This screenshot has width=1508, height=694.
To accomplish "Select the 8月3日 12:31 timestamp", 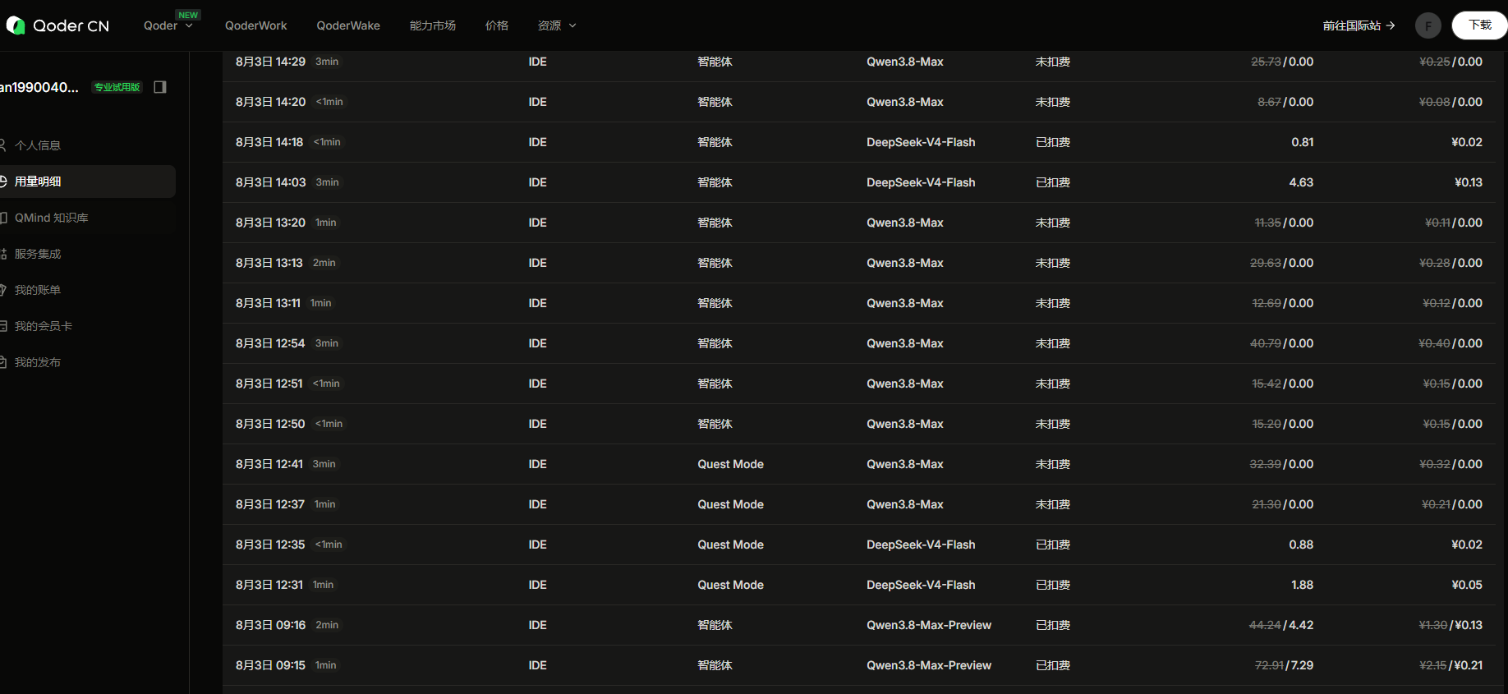I will [x=269, y=585].
